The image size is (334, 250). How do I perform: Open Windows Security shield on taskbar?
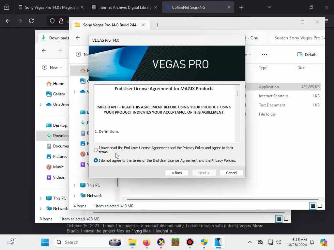pyautogui.click(x=204, y=242)
